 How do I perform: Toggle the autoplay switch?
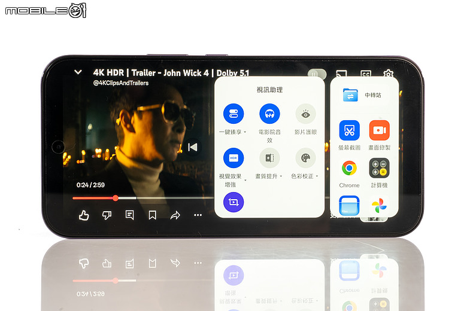pyautogui.click(x=317, y=74)
